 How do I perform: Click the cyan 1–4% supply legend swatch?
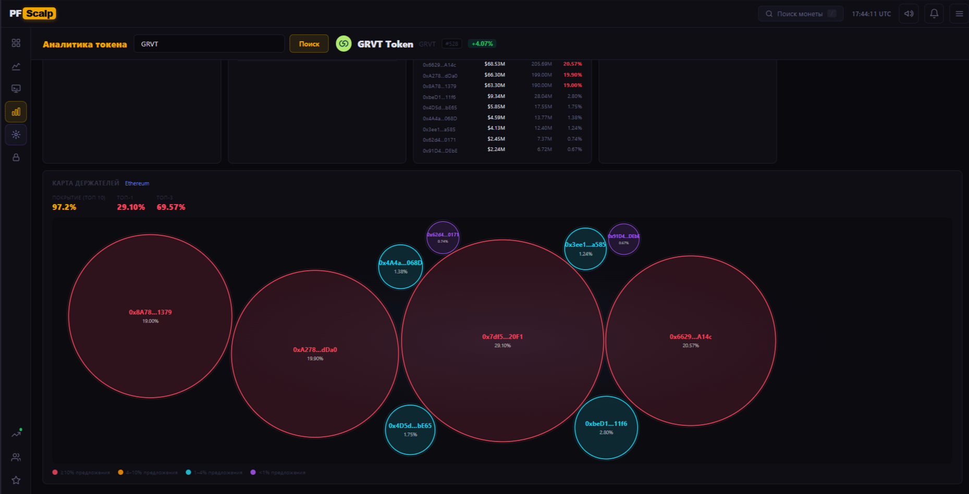point(188,472)
